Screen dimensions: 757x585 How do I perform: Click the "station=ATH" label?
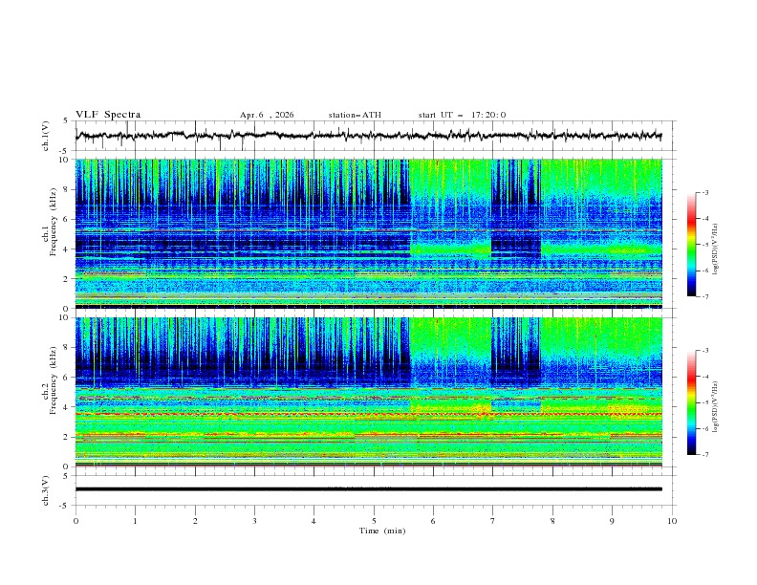click(x=355, y=115)
